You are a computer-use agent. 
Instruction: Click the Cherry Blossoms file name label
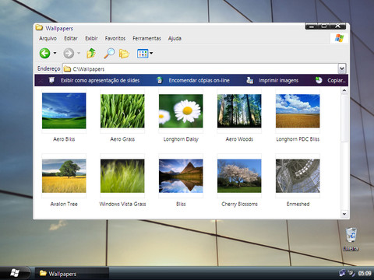(239, 204)
